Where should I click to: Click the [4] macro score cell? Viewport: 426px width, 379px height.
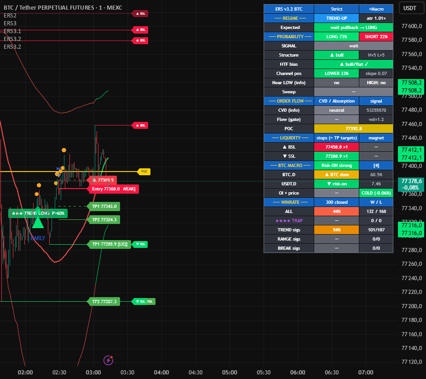[376, 166]
